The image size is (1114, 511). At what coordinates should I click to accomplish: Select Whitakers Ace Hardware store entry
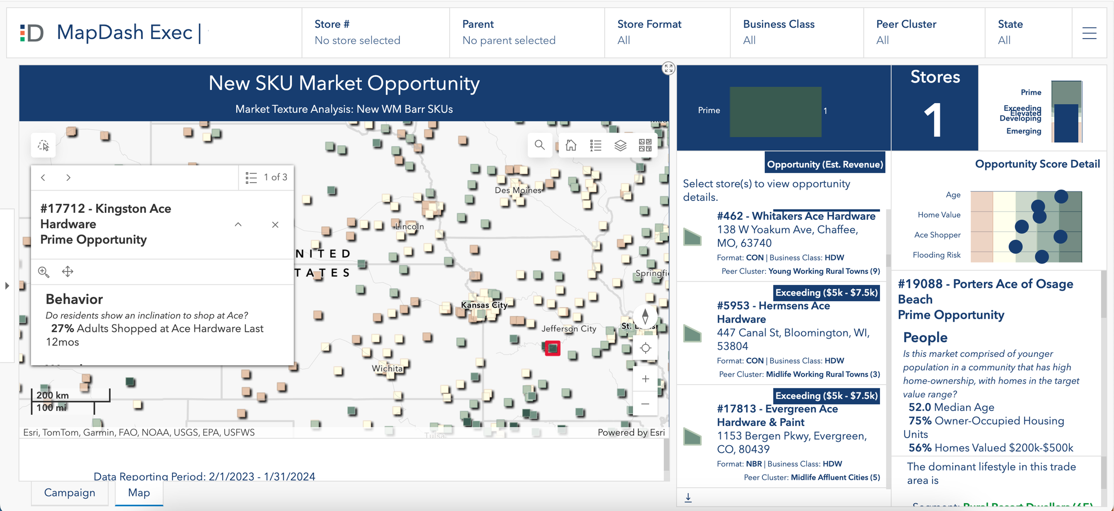795,216
